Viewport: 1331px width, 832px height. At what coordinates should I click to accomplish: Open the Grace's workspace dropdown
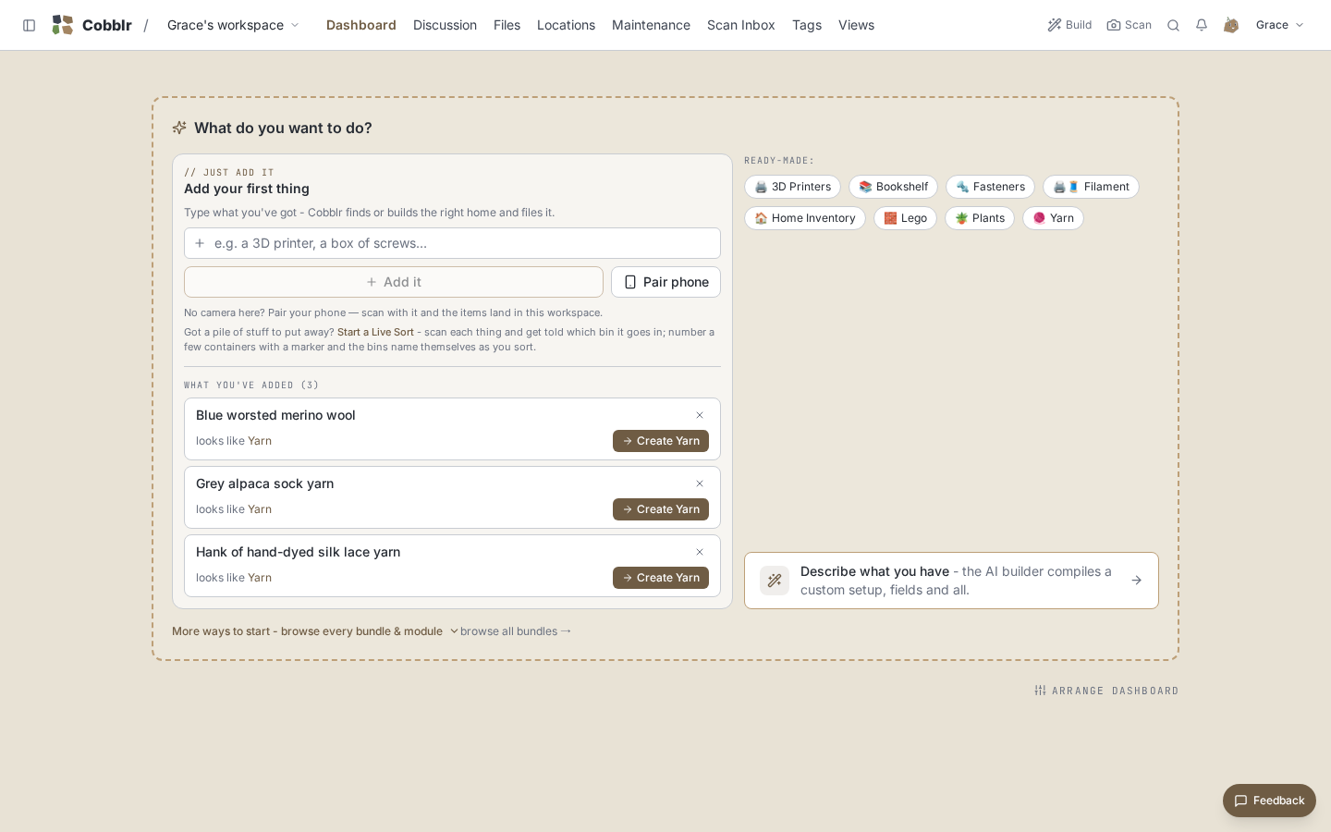(x=233, y=25)
